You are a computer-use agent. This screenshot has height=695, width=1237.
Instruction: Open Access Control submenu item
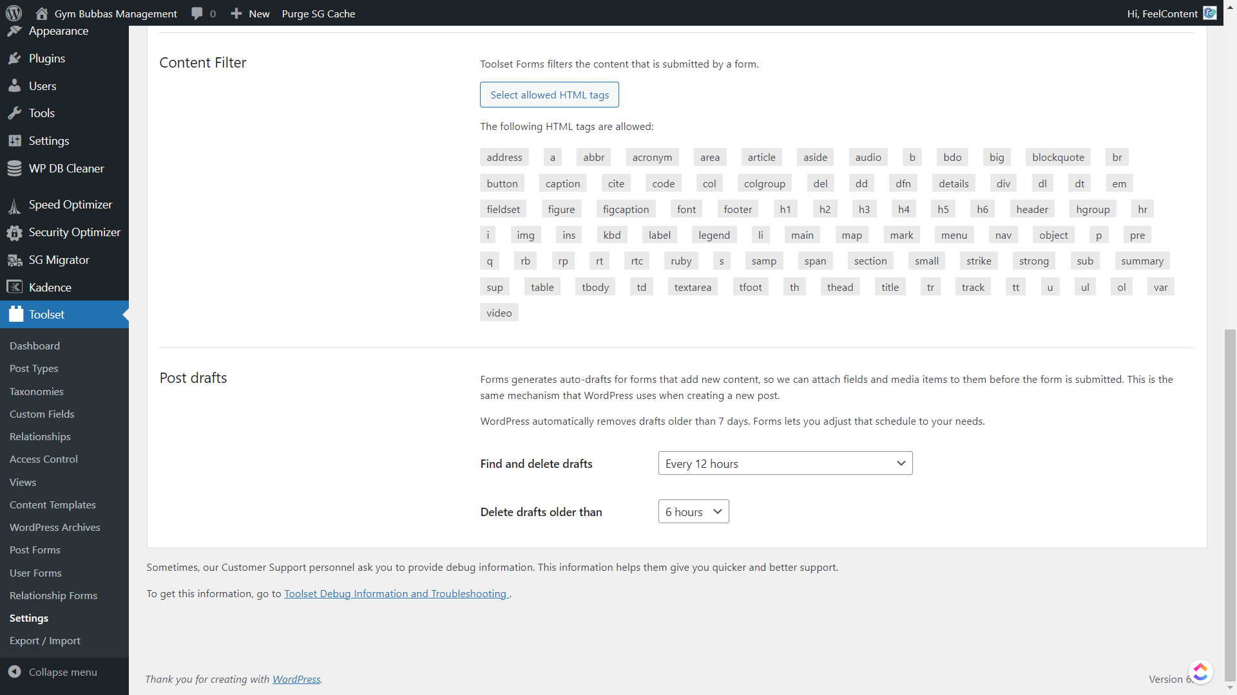click(44, 459)
